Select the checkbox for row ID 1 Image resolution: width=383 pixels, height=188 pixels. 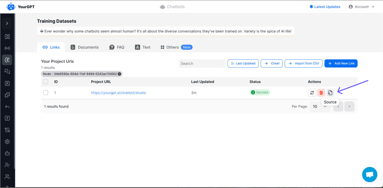tap(45, 93)
